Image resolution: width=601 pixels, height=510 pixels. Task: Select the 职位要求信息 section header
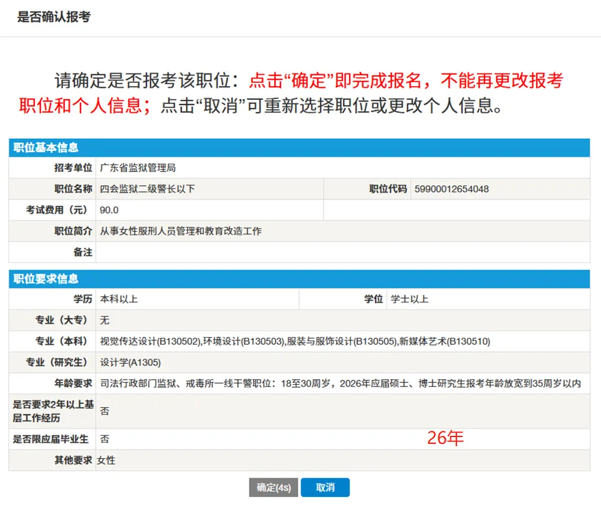point(46,279)
